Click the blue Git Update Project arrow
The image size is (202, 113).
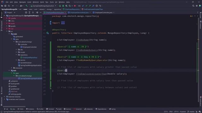[83, 6]
